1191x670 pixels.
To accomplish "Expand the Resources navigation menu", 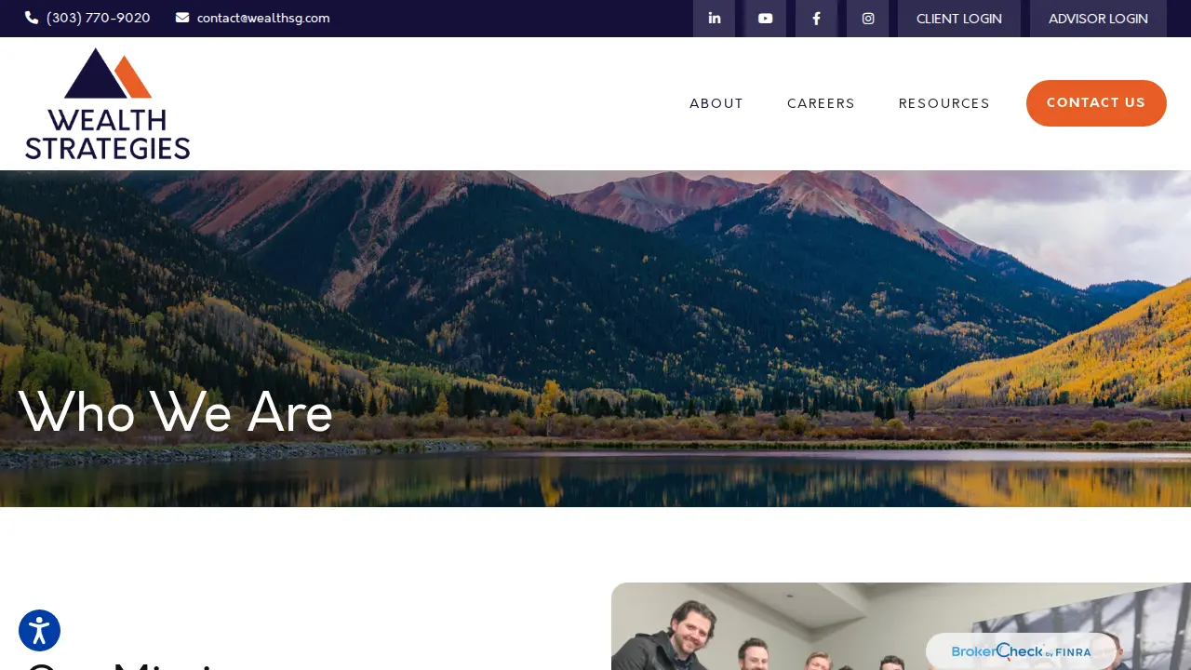I will (x=944, y=103).
